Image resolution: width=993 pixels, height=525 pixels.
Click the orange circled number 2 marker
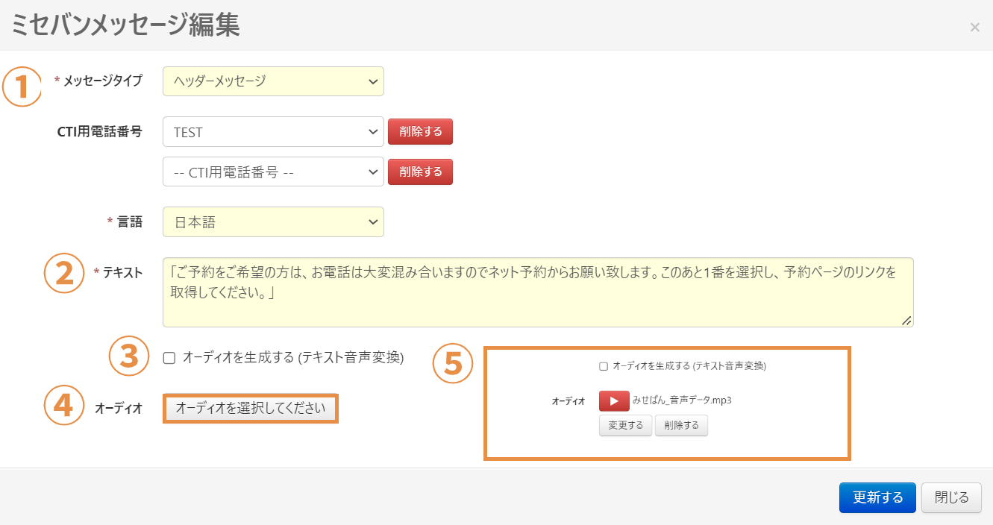click(x=64, y=273)
